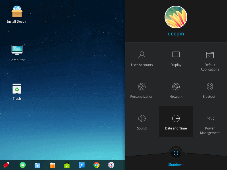Click the Shutdown label text
227x170 pixels.
[x=176, y=165]
